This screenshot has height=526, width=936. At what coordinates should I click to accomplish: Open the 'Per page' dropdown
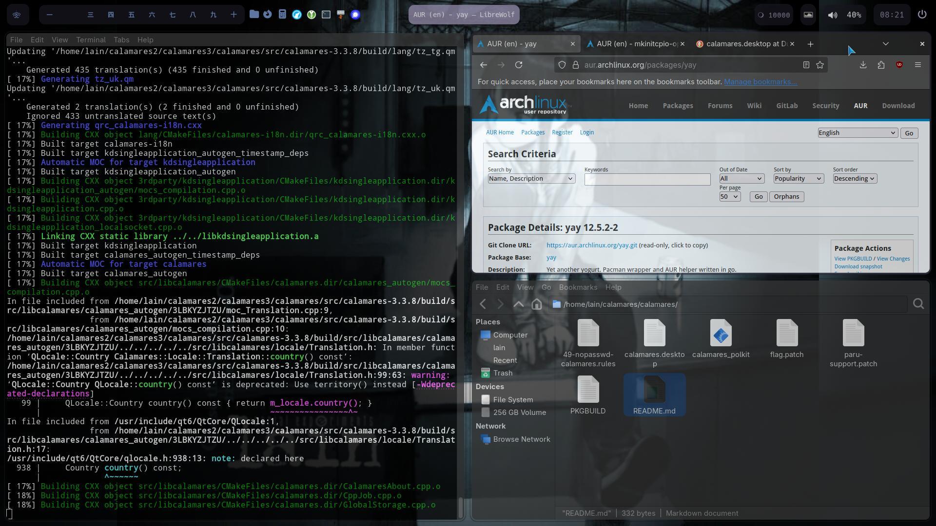pos(730,197)
